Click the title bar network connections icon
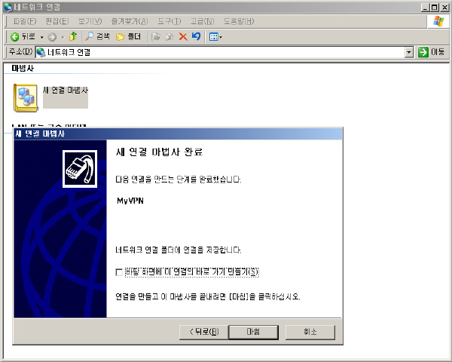Image resolution: width=452 pixels, height=362 pixels. (8, 8)
